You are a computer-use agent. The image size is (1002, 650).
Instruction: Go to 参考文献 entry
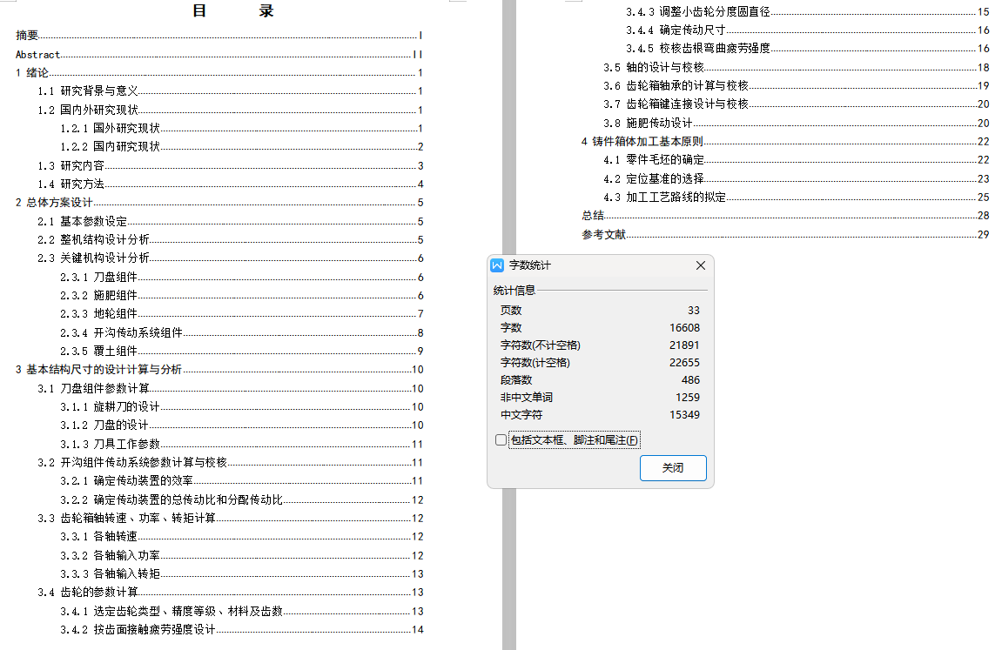pos(785,234)
